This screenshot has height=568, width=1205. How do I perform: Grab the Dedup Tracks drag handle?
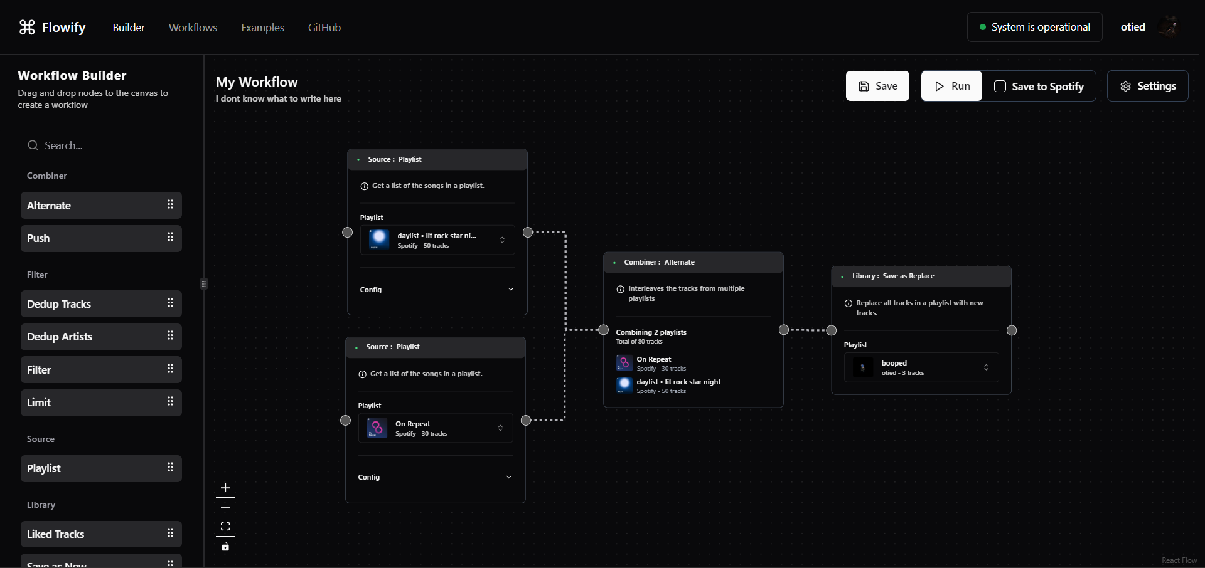(170, 303)
